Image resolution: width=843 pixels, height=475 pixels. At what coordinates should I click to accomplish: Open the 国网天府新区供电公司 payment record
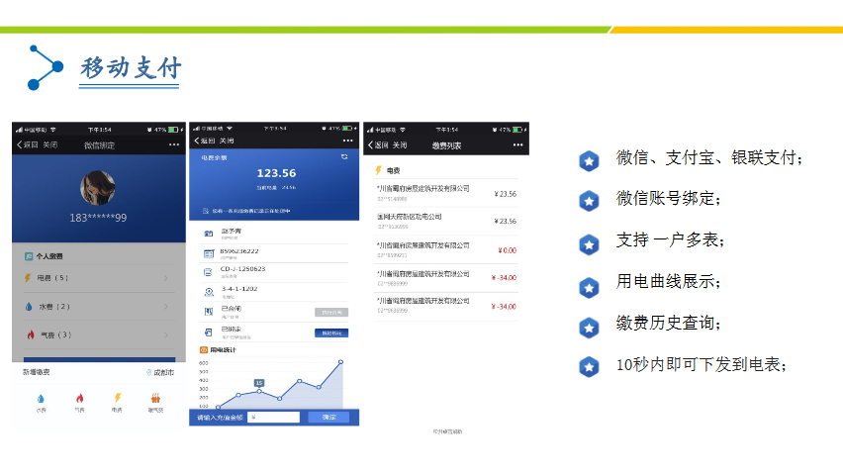pos(445,220)
